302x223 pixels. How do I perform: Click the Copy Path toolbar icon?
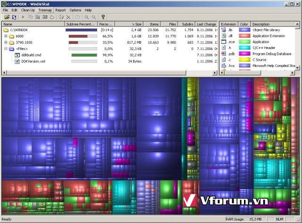pos(30,17)
